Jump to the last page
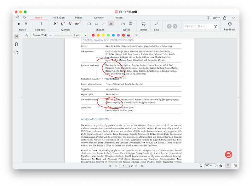Viewport: 252px width, 186px height. tap(141, 166)
